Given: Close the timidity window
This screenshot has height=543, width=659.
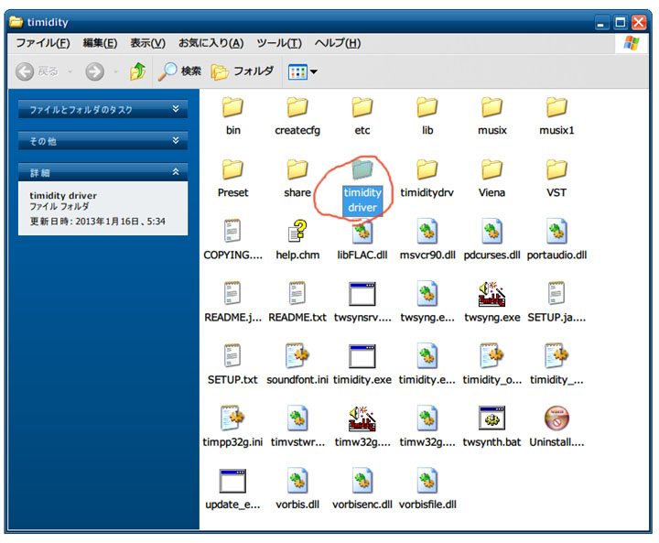Looking at the screenshot, I should [x=639, y=22].
